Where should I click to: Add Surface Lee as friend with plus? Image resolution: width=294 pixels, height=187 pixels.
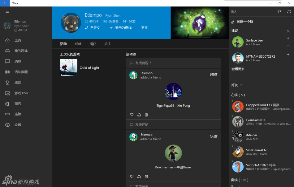click(x=288, y=39)
